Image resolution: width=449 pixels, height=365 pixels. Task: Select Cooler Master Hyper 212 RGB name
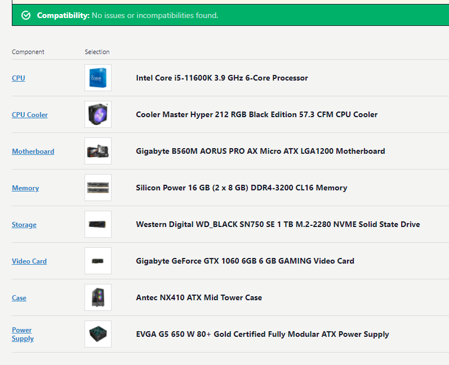(x=256, y=114)
